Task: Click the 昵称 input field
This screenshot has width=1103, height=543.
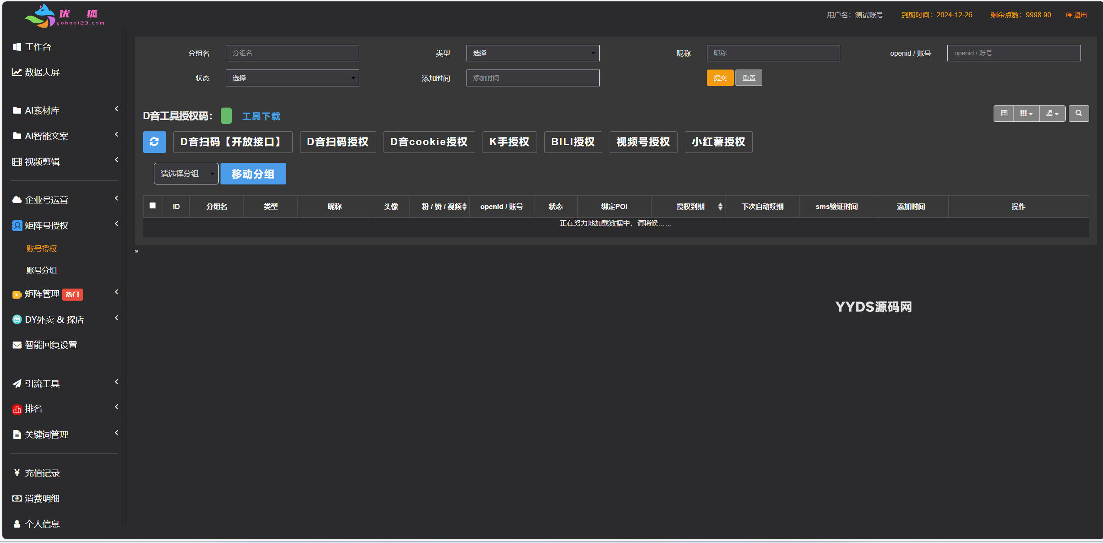Action: [773, 53]
